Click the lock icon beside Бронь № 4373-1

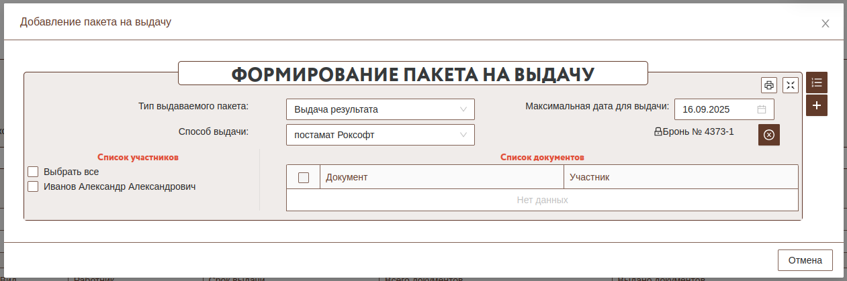click(658, 132)
